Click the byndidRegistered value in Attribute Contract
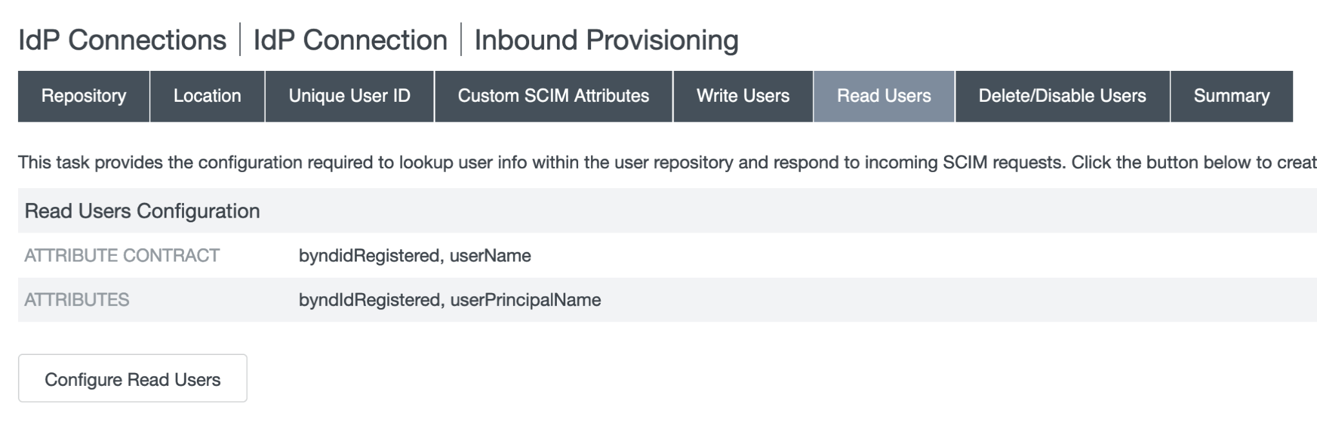The width and height of the screenshot is (1317, 422). 369,256
